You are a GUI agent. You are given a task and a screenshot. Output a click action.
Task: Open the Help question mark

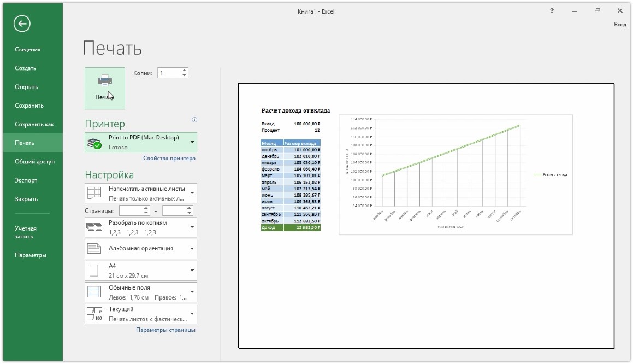552,11
